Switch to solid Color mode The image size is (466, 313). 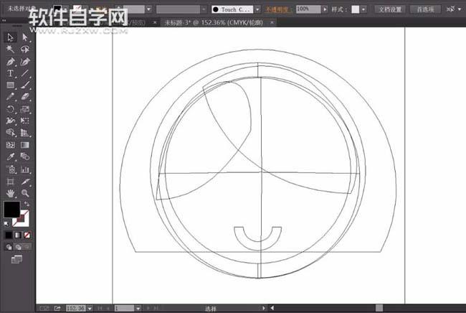9,235
